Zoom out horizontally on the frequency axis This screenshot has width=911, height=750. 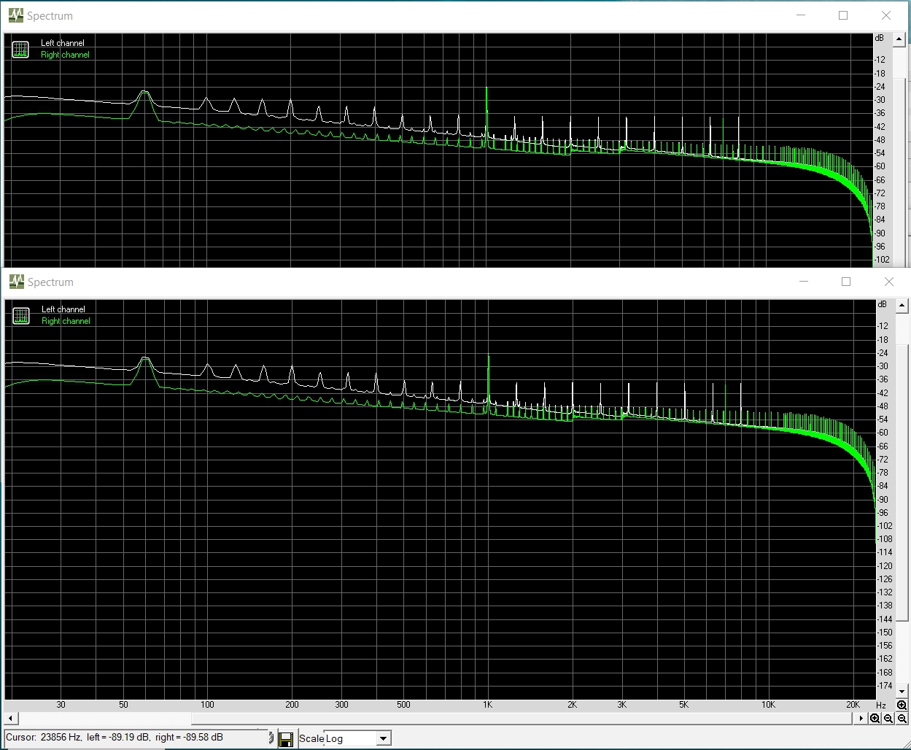tap(888, 719)
